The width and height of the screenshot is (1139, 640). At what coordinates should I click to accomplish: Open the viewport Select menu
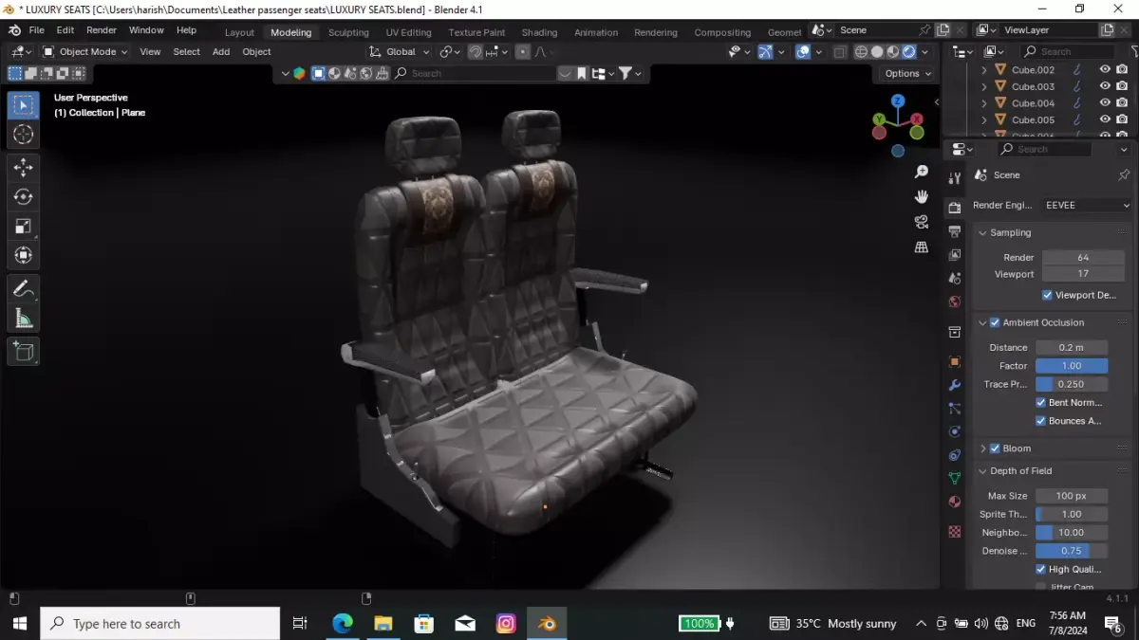coord(187,51)
